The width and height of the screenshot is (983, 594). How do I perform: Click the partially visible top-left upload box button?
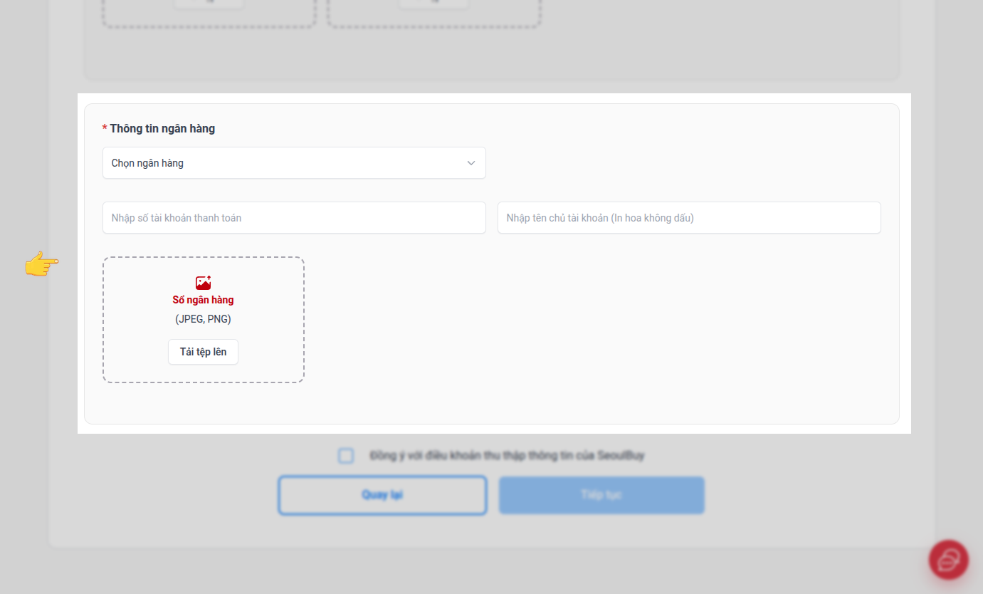[x=209, y=4]
